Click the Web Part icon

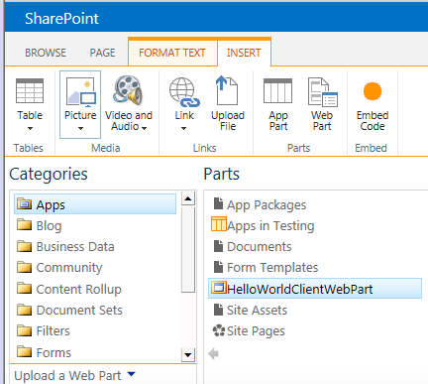click(322, 92)
